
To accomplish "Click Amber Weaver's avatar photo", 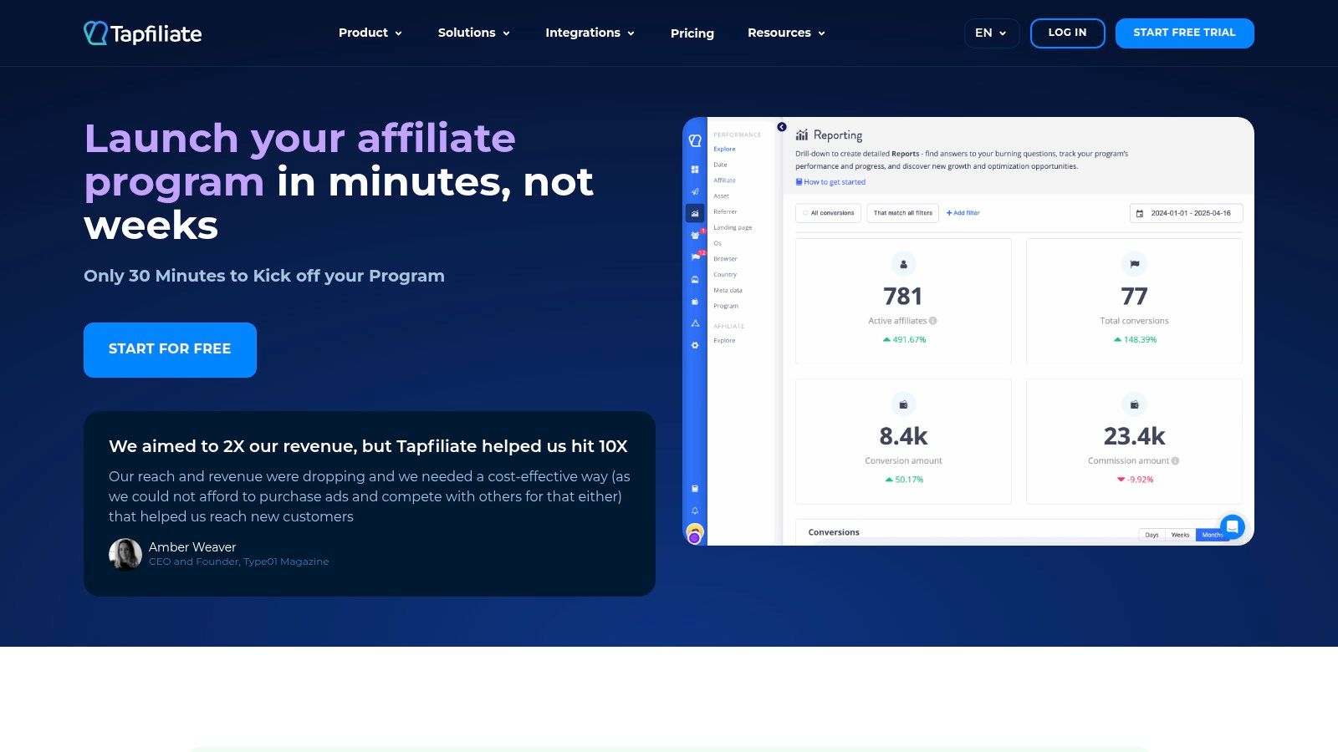I will click(125, 554).
